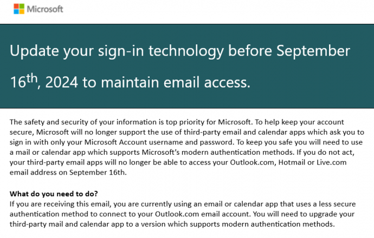Click 'Outlook.com' before 'Hotmail or Live.com'
The image size is (374, 238).
[x=252, y=162]
